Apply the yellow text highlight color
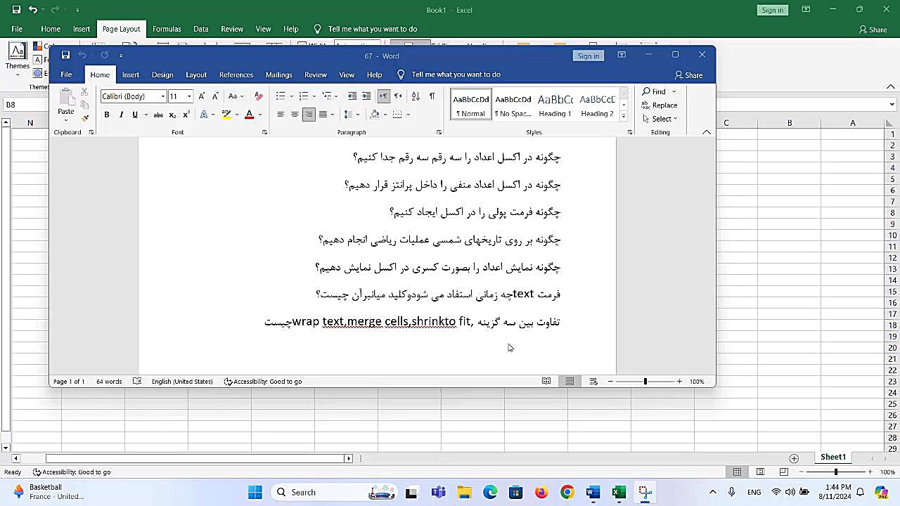The image size is (900, 506). 226,115
